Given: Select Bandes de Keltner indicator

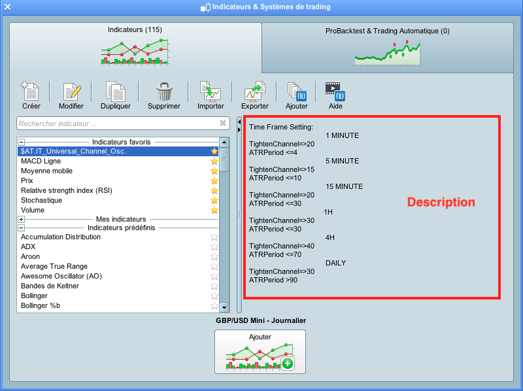Looking at the screenshot, I should tap(118, 286).
